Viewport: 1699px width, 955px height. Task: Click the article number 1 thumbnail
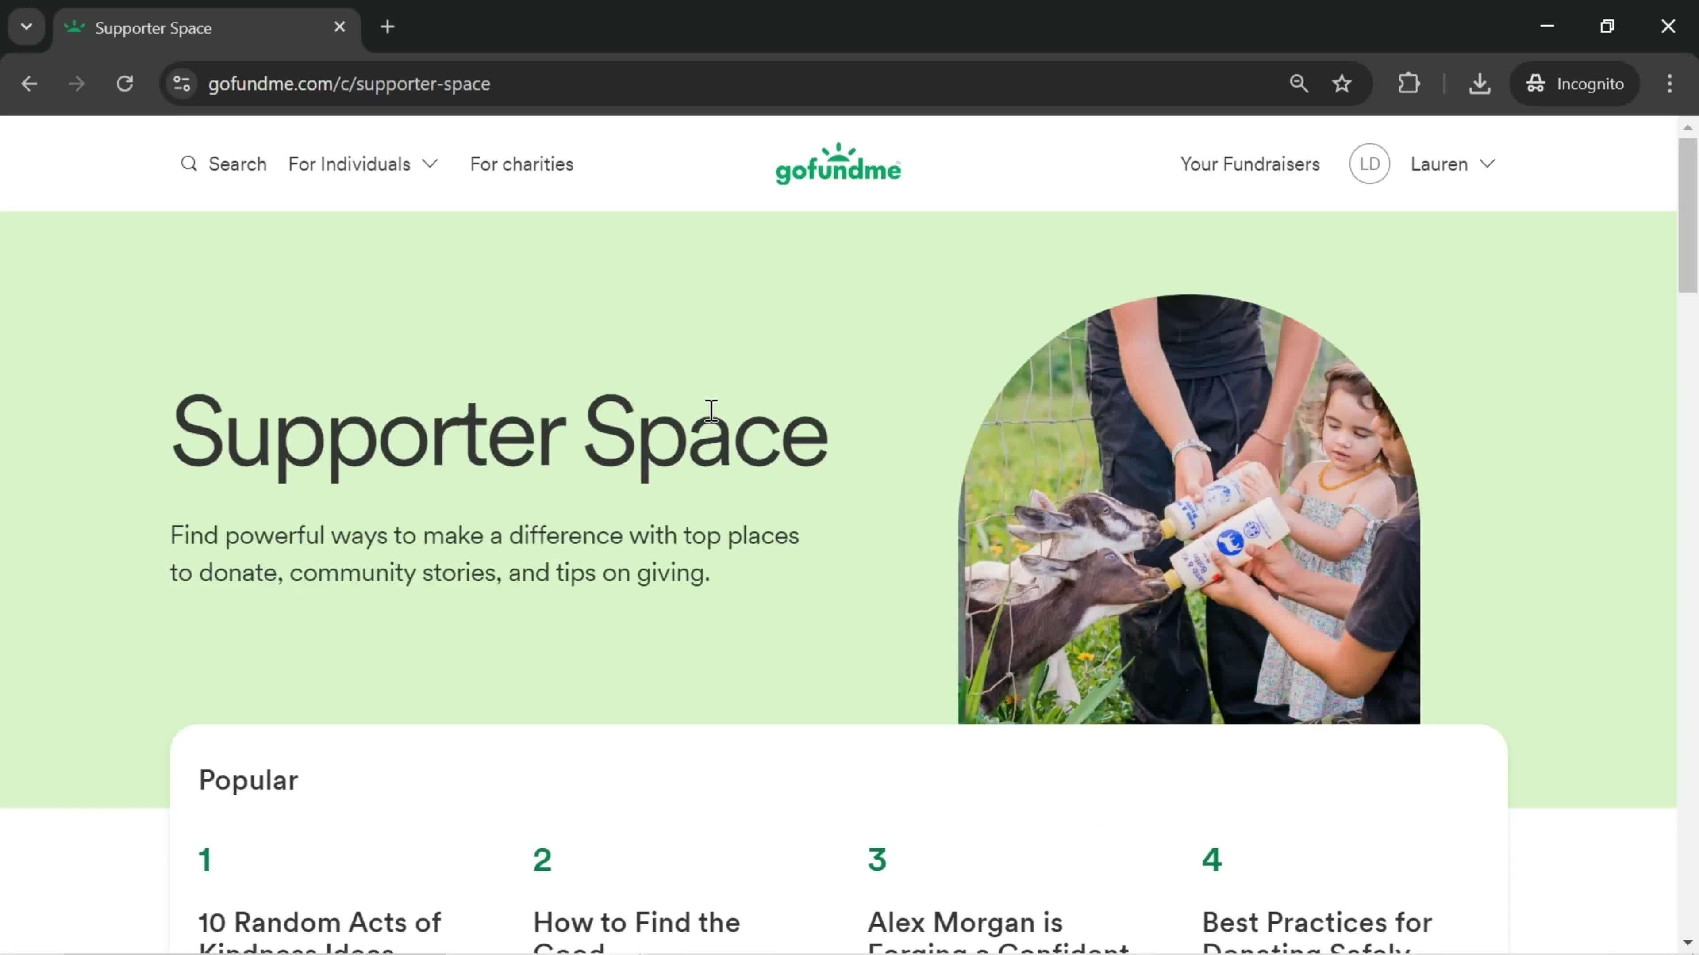click(x=204, y=859)
